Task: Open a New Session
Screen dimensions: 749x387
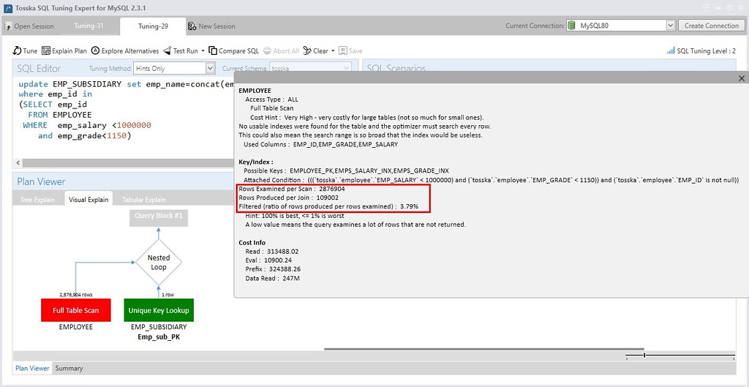Action: pos(212,26)
